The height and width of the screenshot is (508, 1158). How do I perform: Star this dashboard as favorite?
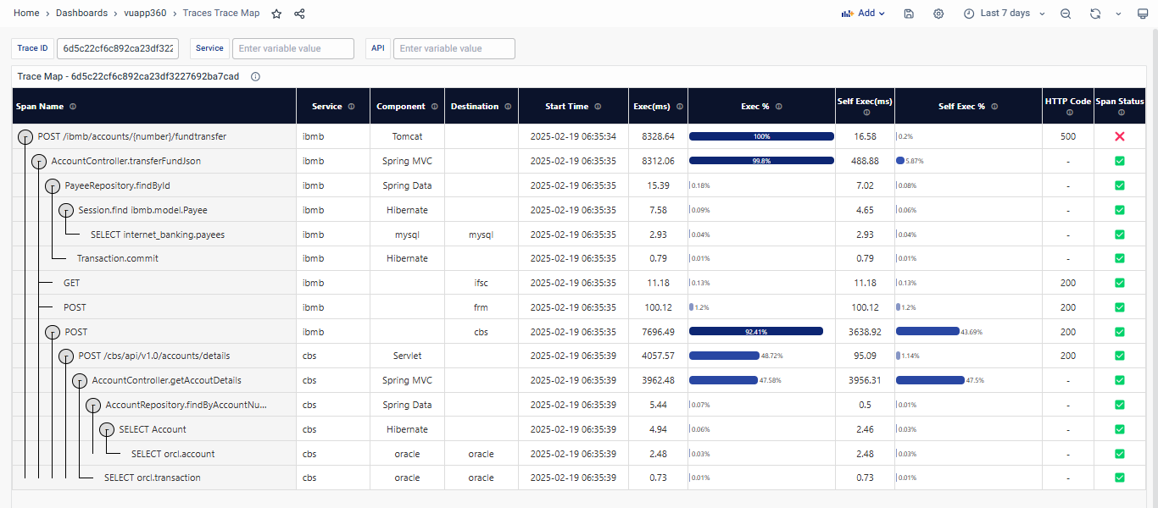[x=276, y=14]
